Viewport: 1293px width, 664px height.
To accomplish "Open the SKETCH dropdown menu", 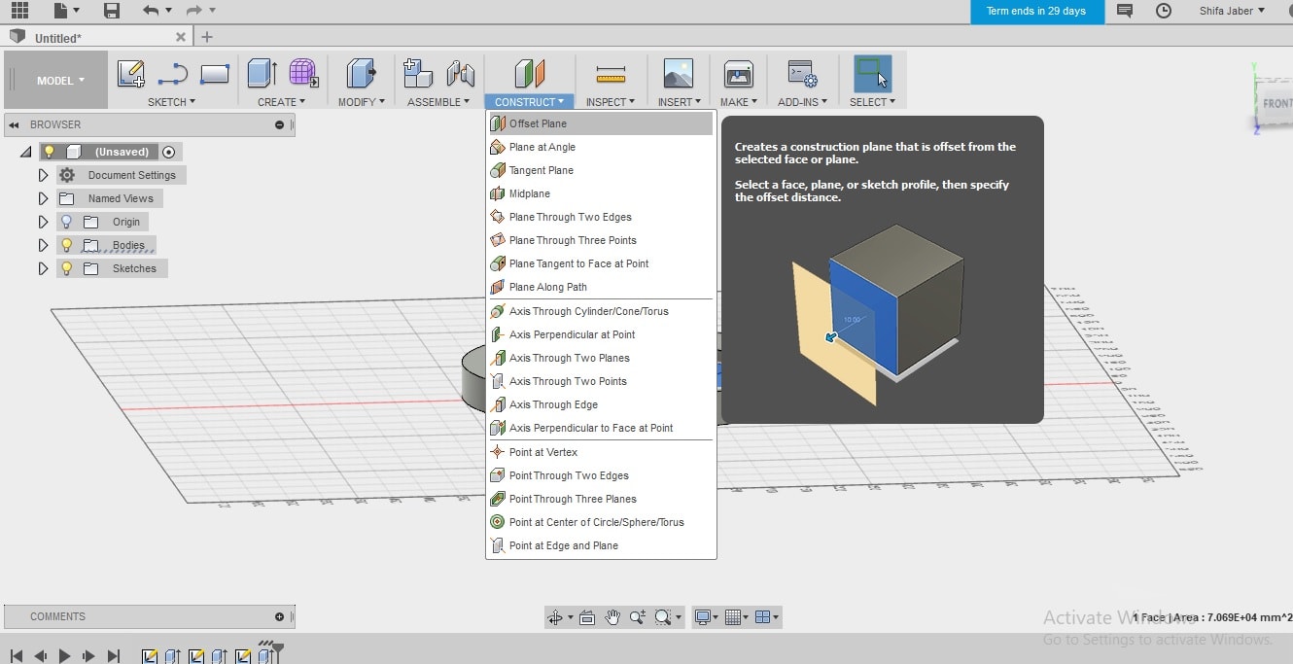I will pyautogui.click(x=171, y=102).
